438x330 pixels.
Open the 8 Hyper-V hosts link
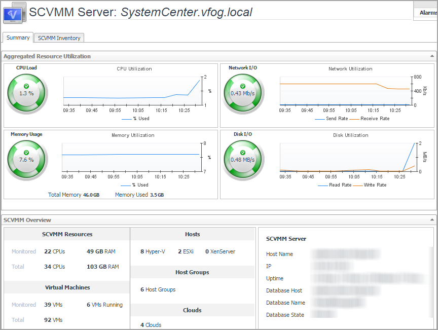pyautogui.click(x=153, y=251)
